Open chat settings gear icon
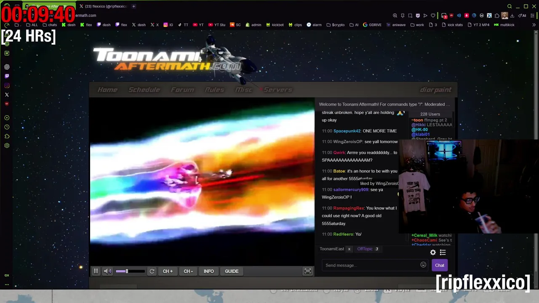Viewport: 539px width, 303px height. pos(433,252)
